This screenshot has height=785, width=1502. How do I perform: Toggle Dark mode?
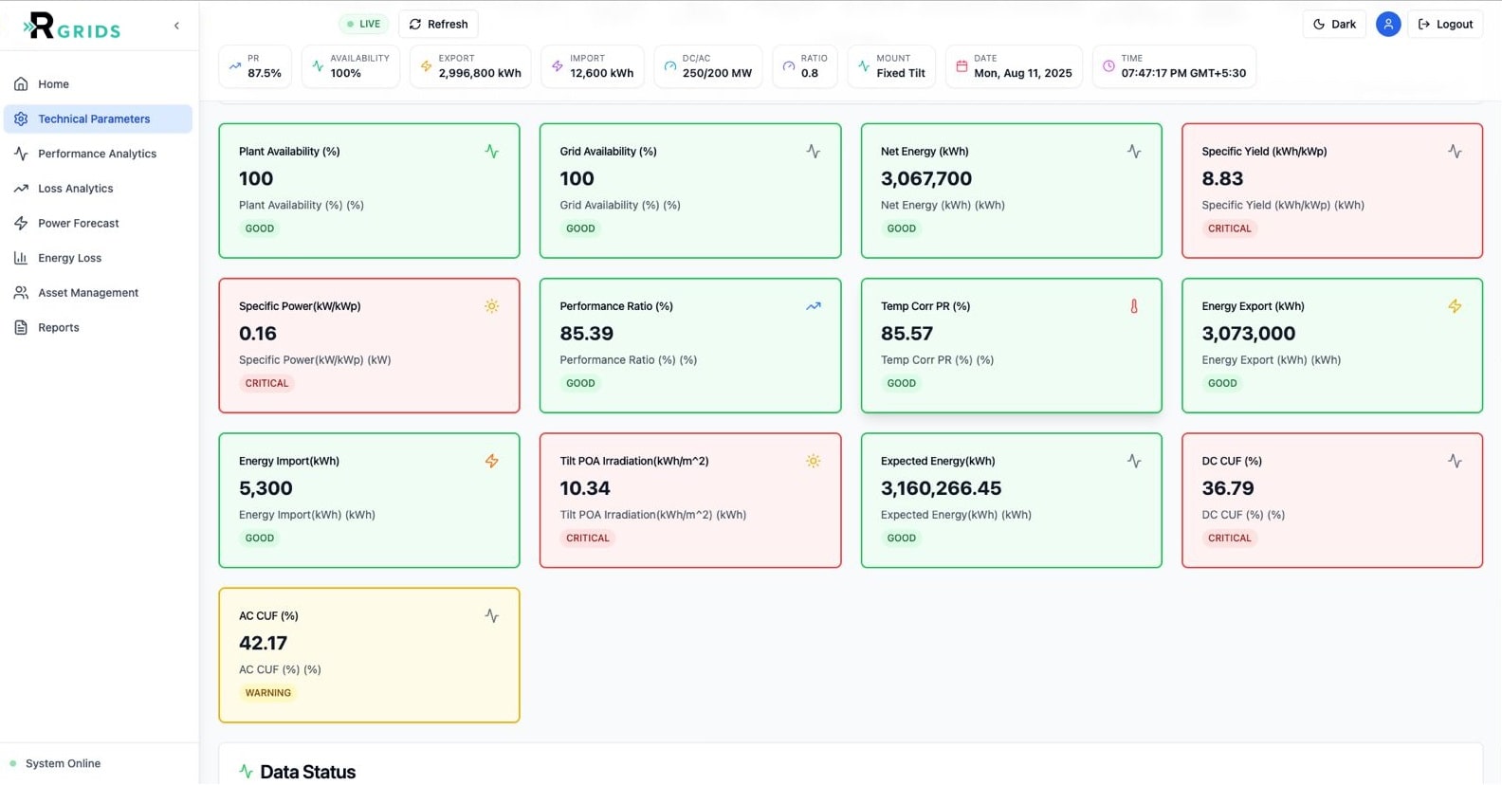point(1333,25)
